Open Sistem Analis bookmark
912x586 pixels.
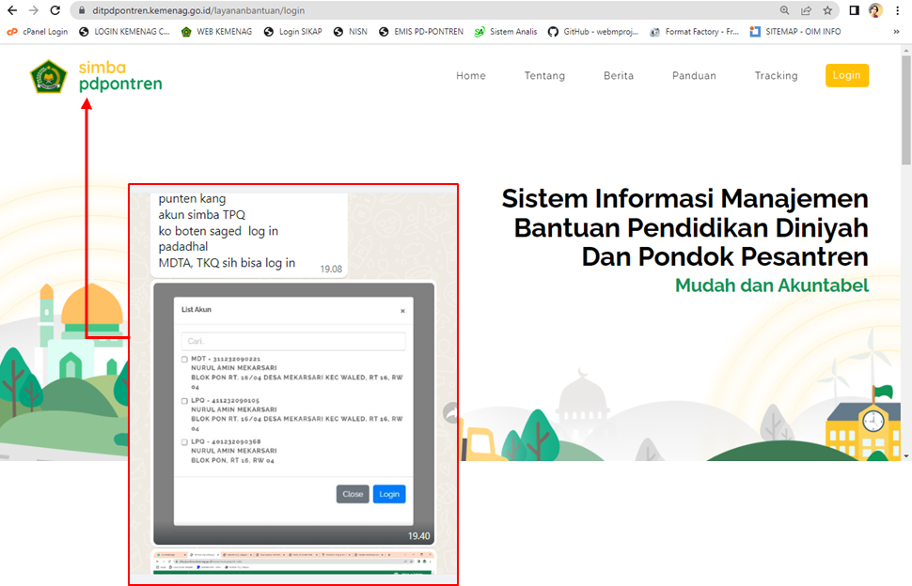tap(506, 32)
